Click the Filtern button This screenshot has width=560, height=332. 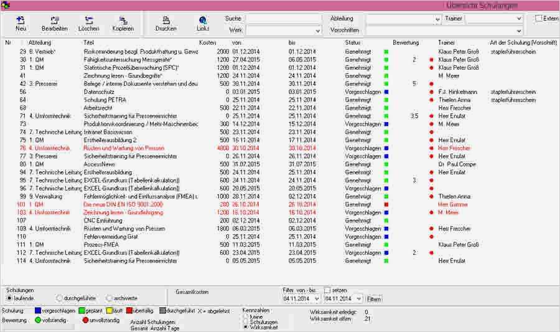click(374, 299)
